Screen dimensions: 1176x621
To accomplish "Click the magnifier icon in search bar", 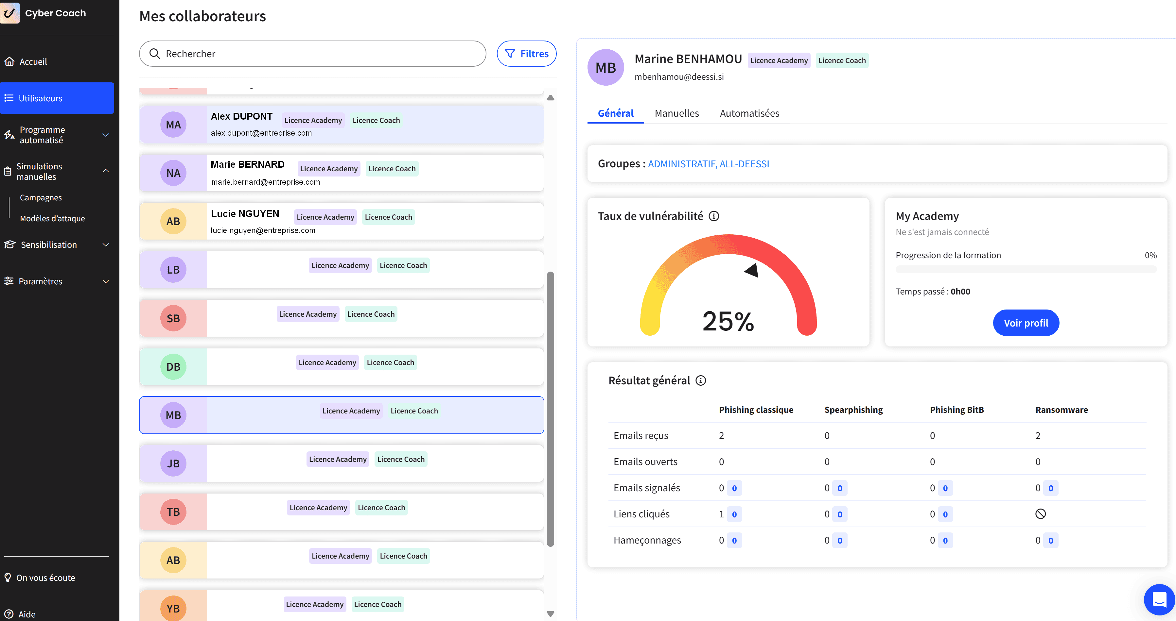I will pyautogui.click(x=155, y=54).
